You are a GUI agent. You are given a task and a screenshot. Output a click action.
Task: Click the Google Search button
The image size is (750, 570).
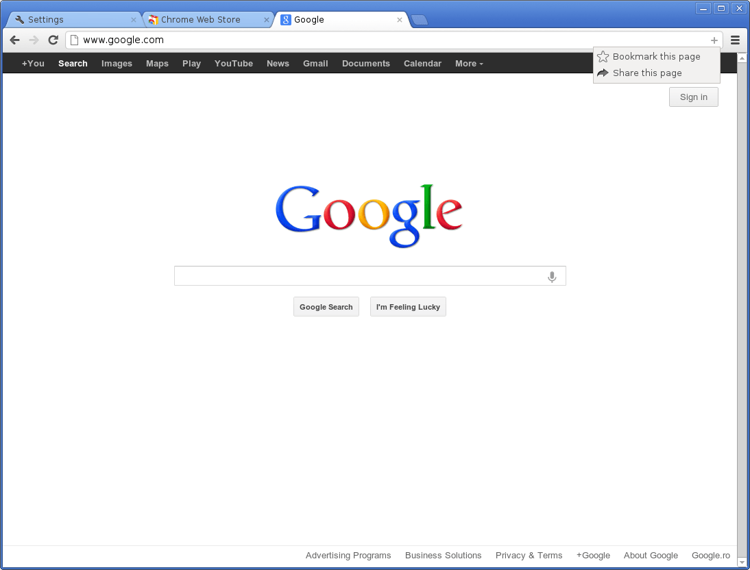pyautogui.click(x=326, y=307)
